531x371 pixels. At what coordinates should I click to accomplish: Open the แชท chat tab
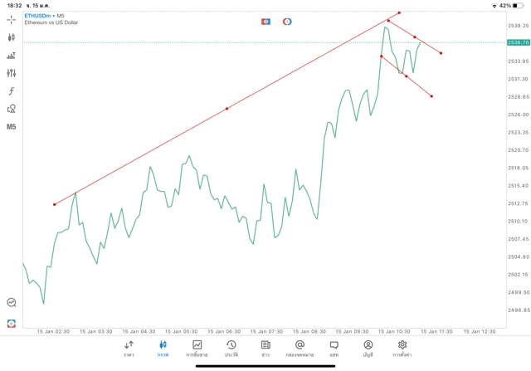334,348
